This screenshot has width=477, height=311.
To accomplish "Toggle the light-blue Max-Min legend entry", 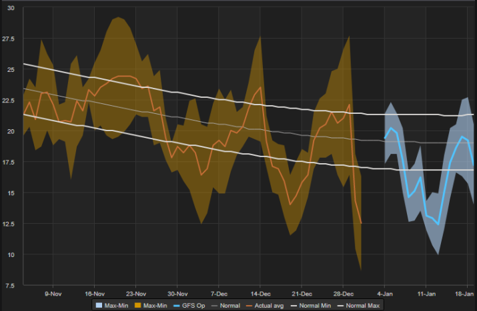I will 112,306.
